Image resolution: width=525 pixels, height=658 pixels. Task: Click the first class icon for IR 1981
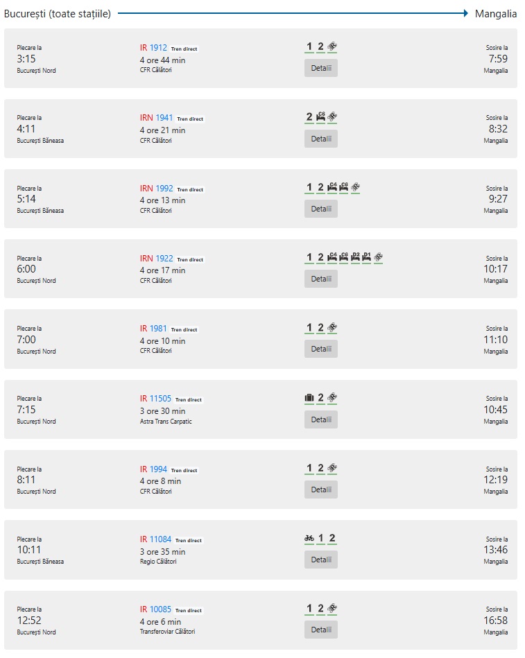(x=309, y=328)
